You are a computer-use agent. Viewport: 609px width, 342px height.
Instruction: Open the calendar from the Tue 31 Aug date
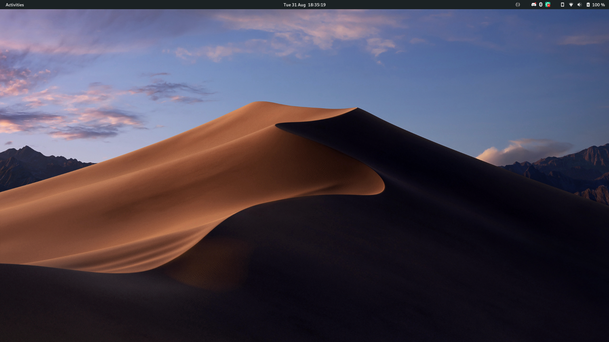click(294, 5)
